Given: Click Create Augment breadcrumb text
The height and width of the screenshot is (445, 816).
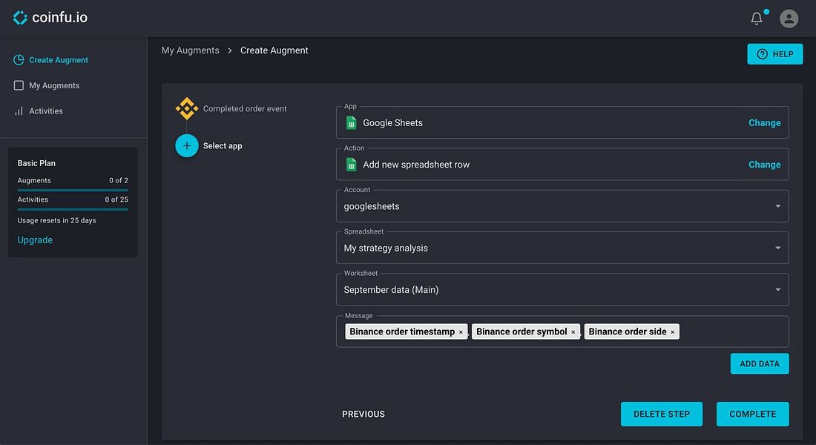Looking at the screenshot, I should click(274, 50).
